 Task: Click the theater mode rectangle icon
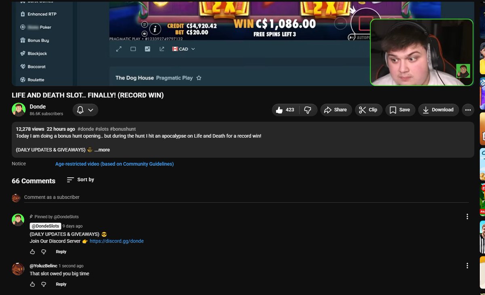[133, 49]
